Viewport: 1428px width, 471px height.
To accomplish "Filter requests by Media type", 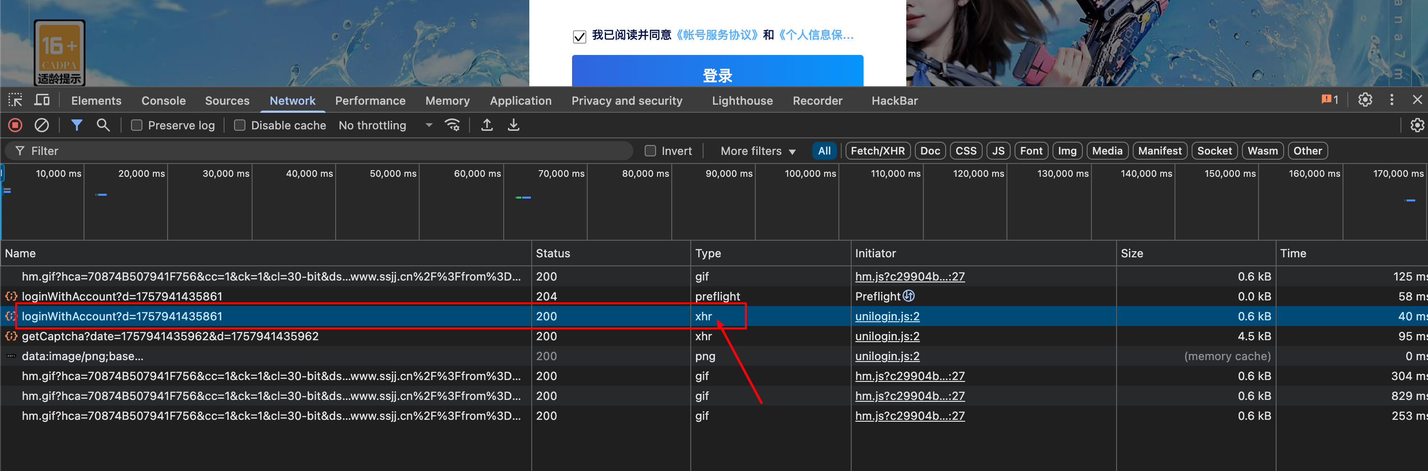I will coord(1107,151).
